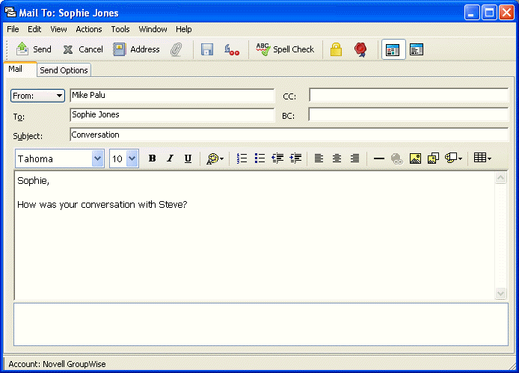
Task: Center align the message text
Action: pyautogui.click(x=337, y=158)
